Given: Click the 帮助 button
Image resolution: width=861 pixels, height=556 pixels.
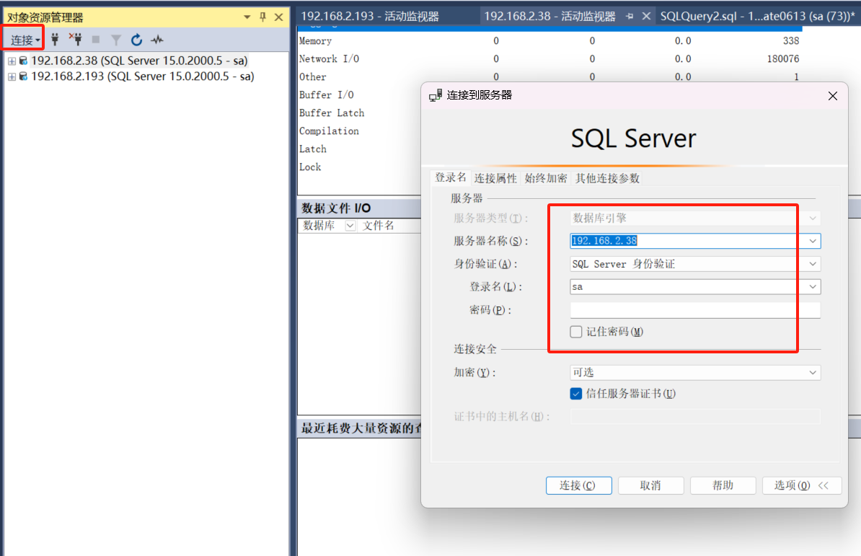Looking at the screenshot, I should click(723, 485).
